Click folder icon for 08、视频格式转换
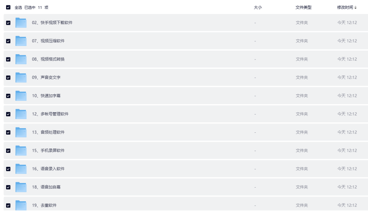This screenshot has height=211, width=368. [x=21, y=59]
